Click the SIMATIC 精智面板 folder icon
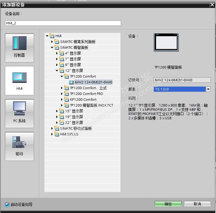The image size is (216, 213). (x=57, y=47)
